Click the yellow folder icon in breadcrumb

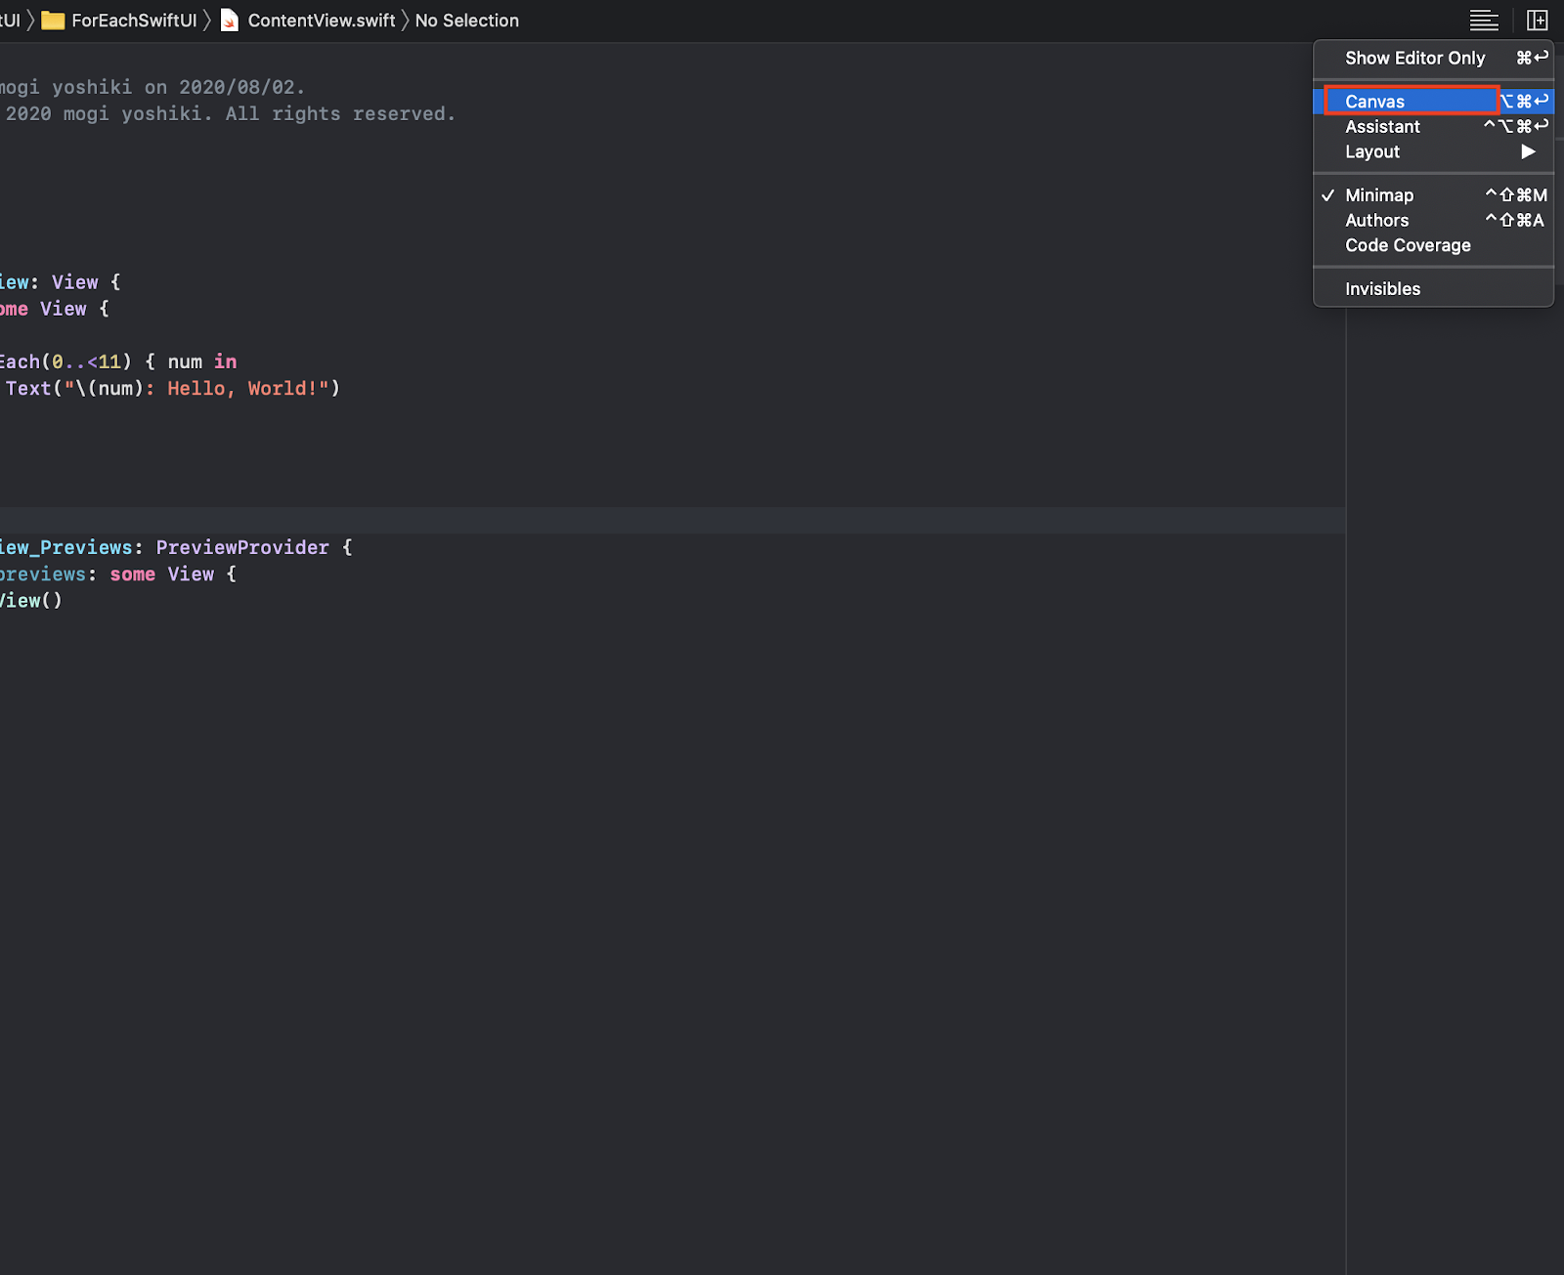(x=53, y=21)
